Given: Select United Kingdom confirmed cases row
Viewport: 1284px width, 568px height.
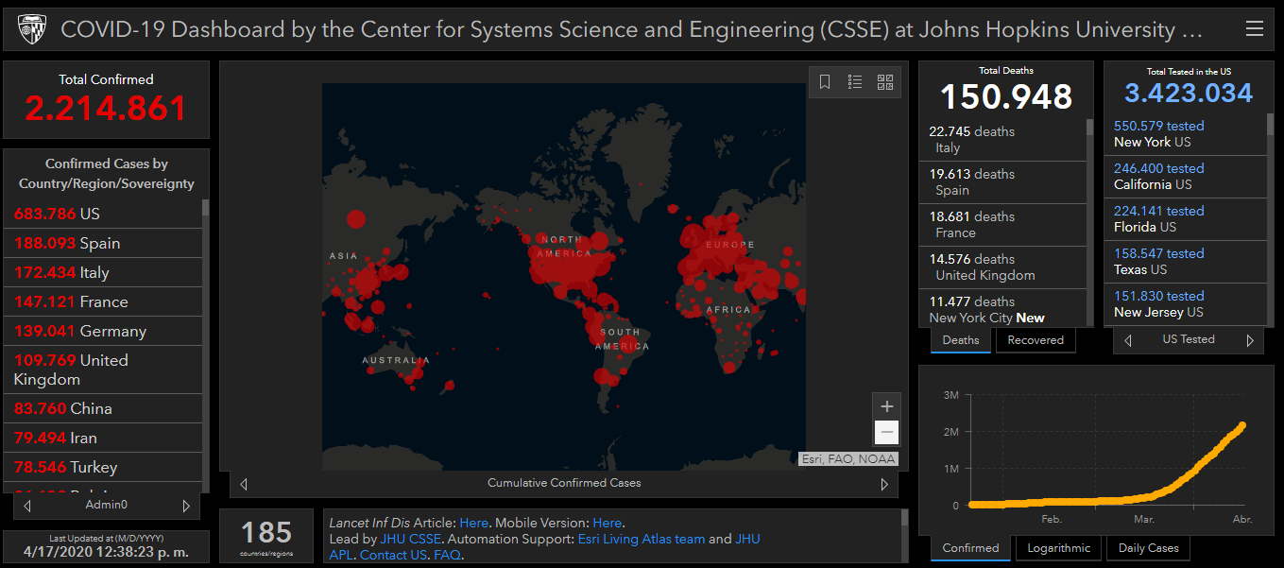Looking at the screenshot, I should [103, 370].
